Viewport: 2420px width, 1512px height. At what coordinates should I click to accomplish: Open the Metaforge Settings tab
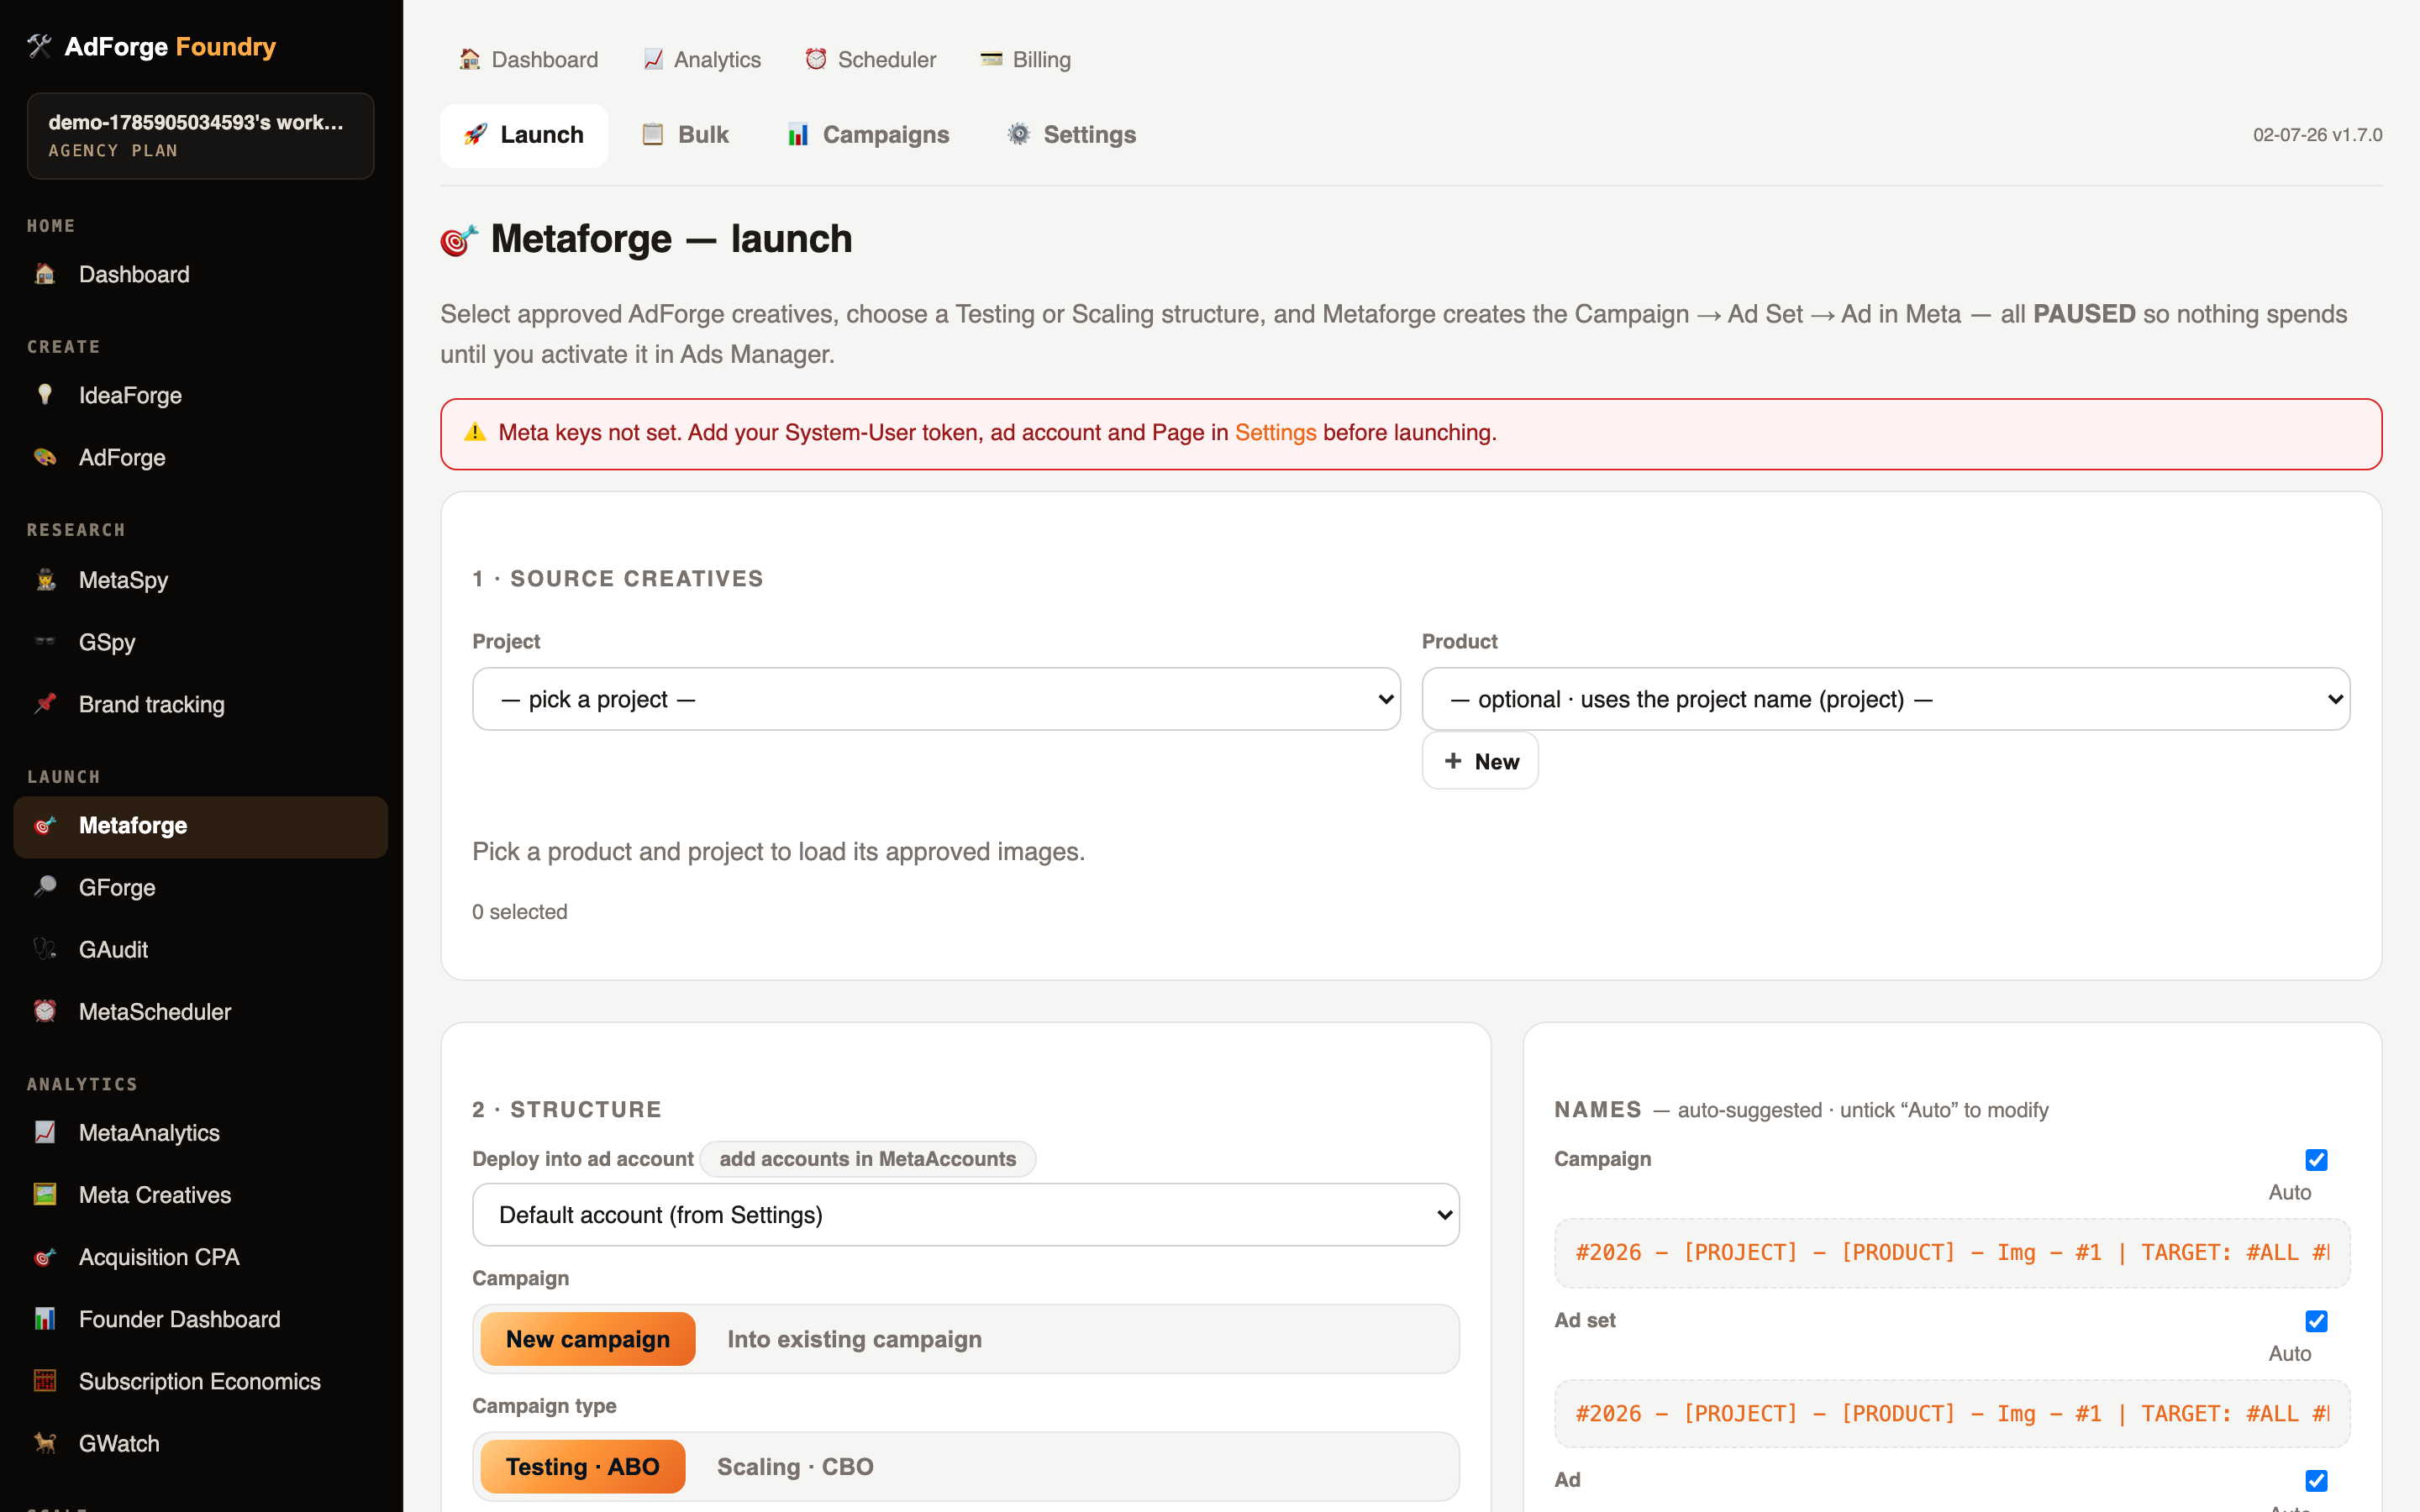[1072, 135]
